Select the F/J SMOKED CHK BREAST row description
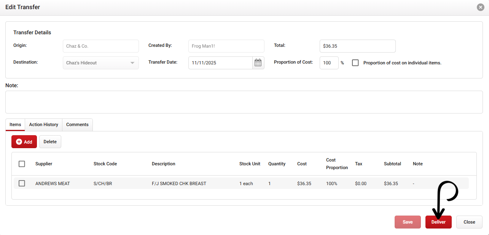The image size is (489, 235). tap(179, 184)
